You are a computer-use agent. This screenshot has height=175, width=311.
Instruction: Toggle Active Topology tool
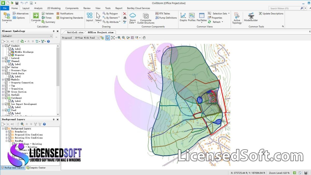(237, 18)
